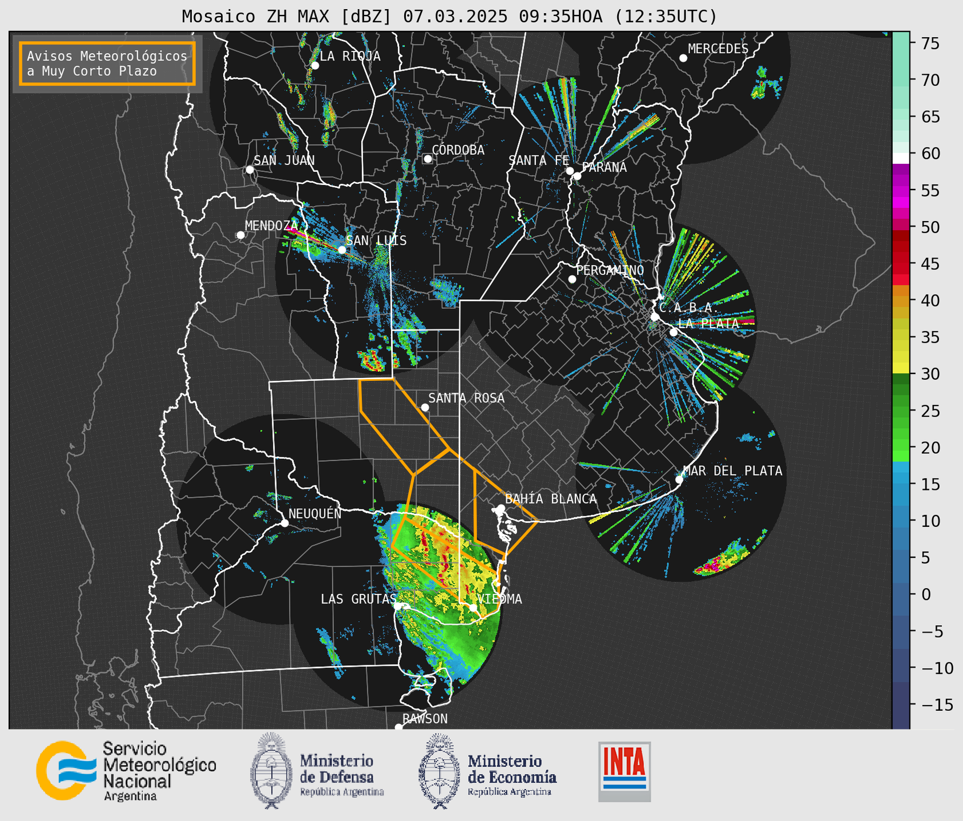Click the CÓRDOBA text label
963x821 pixels.
[x=458, y=150]
